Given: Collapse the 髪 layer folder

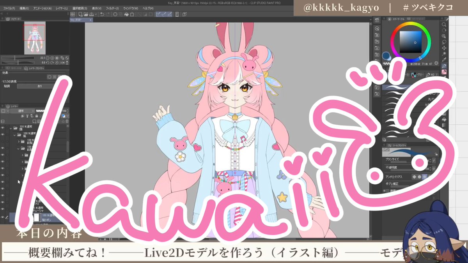Looking at the screenshot, I should 14,135.
